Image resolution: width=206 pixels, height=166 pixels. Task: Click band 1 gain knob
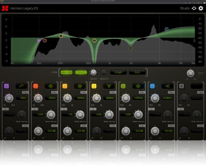[38, 131]
